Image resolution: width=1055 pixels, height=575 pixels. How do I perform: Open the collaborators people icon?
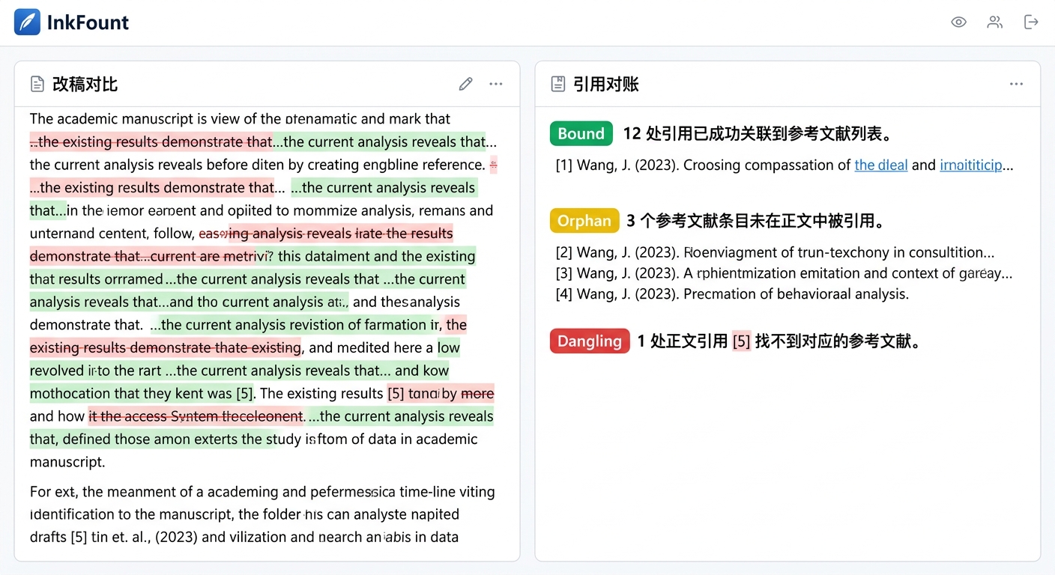[x=994, y=22]
